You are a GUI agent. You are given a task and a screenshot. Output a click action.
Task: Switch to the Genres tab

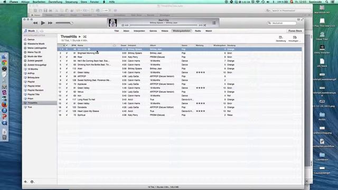tap(153, 31)
